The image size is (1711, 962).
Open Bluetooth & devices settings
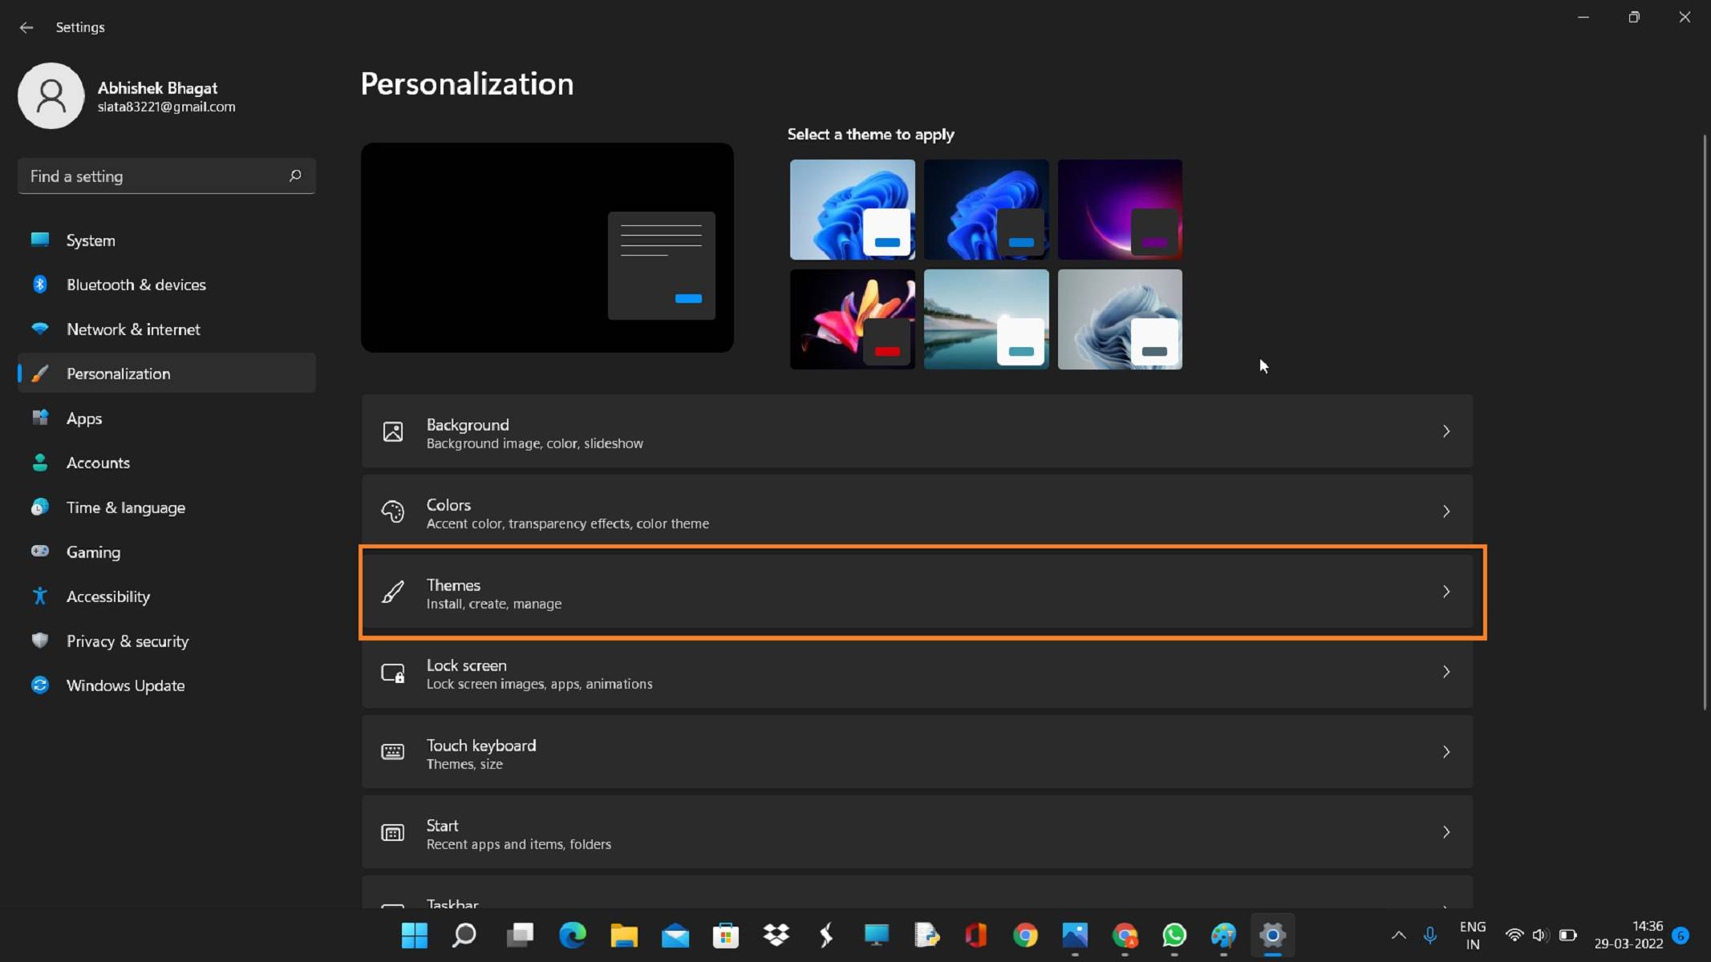point(136,285)
